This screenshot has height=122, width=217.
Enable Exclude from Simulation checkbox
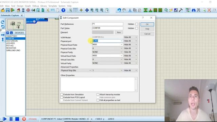click(x=62, y=95)
